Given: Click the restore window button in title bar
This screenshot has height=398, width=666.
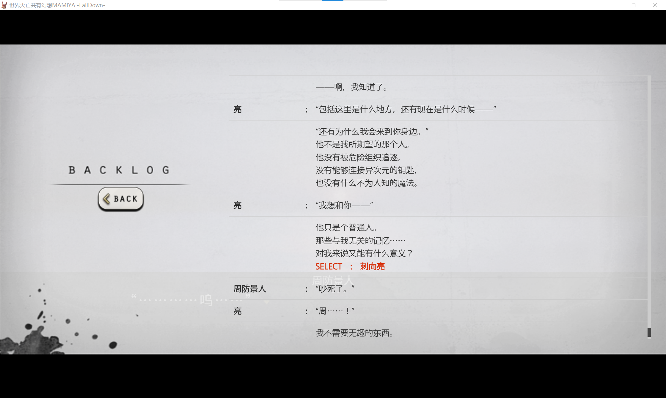Looking at the screenshot, I should [x=634, y=5].
